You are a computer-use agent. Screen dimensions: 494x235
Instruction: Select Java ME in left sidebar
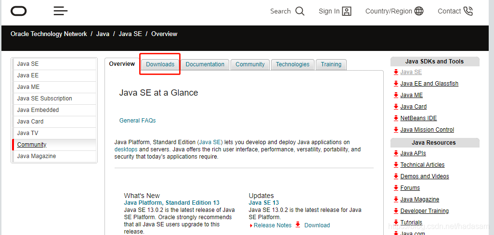(54, 87)
